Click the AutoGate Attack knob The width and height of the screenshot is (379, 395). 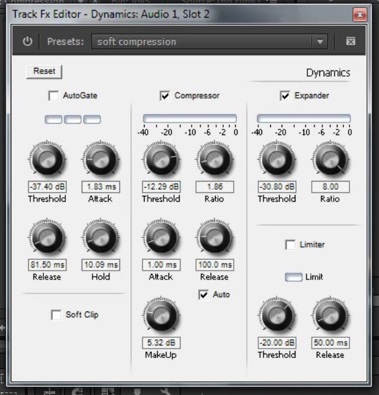click(x=101, y=159)
